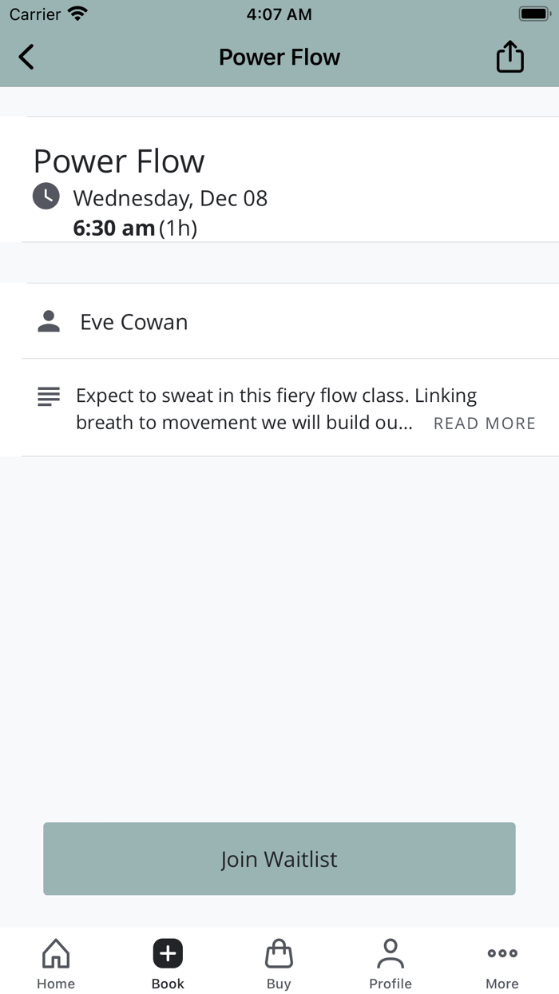
Task: Open the More tab
Action: coord(502,964)
